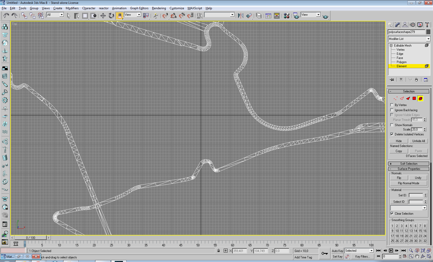Click the Unify normals button
Screen dimensions: 433x262
[x=418, y=178]
